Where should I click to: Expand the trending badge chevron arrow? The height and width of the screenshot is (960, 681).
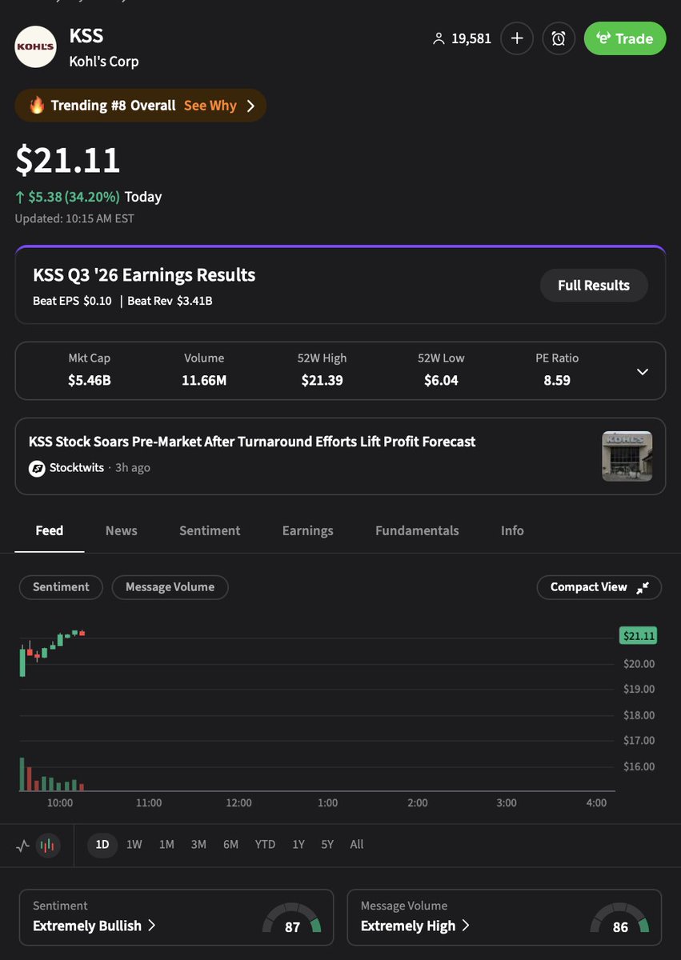(x=250, y=106)
